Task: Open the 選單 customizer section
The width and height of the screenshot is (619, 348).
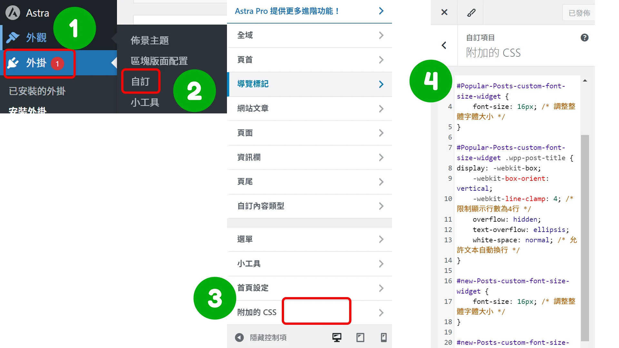Action: click(x=309, y=239)
